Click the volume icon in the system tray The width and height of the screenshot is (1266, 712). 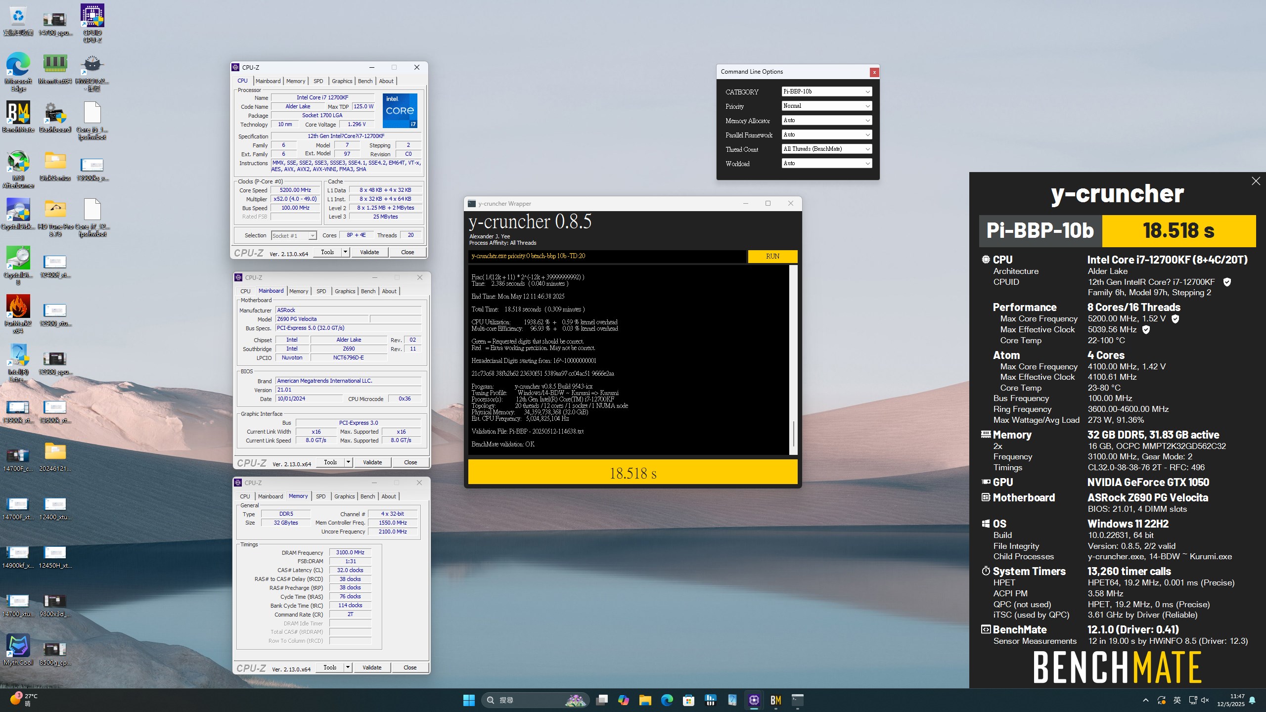tap(1205, 700)
